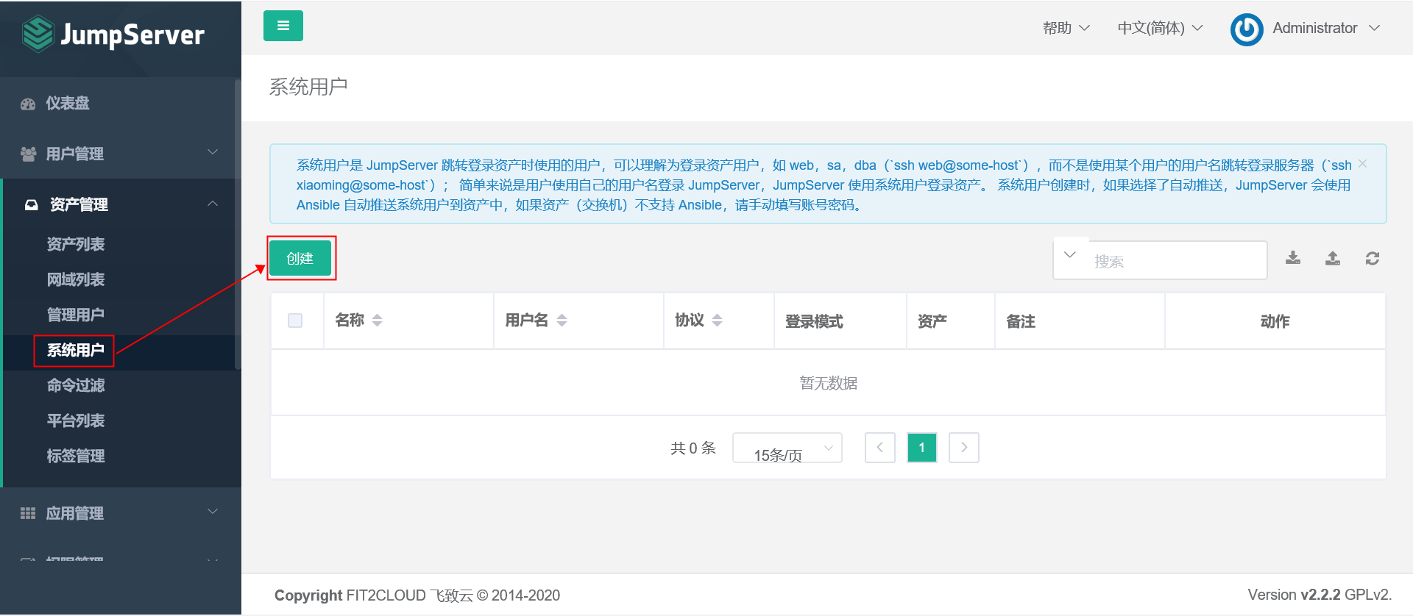Select 系统用户 in the sidebar
Screen dimensions: 1413x616
(76, 350)
